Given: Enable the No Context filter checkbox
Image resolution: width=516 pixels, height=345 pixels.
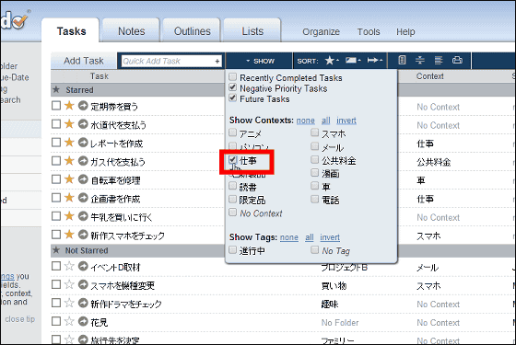Looking at the screenshot, I should 232,213.
